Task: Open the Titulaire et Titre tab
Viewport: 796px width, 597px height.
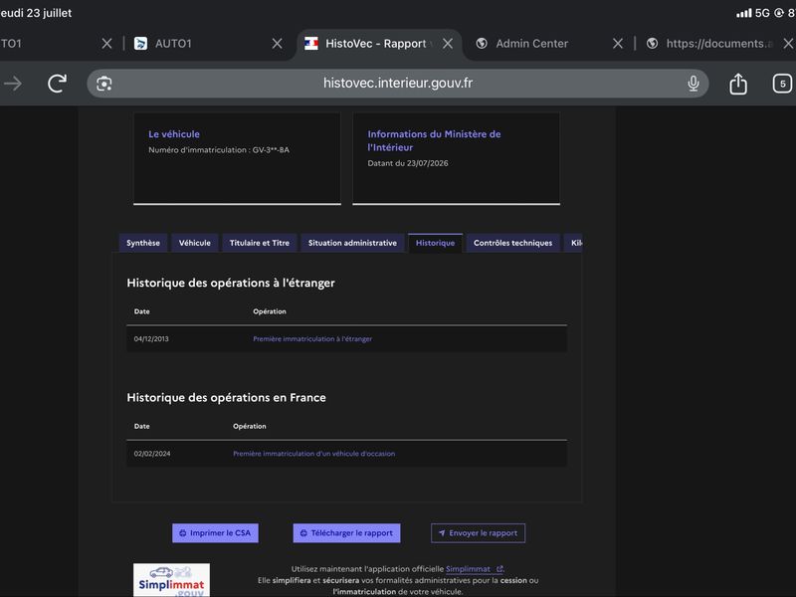Action: (260, 243)
